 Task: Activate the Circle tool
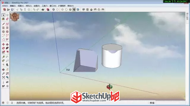pos(3,32)
